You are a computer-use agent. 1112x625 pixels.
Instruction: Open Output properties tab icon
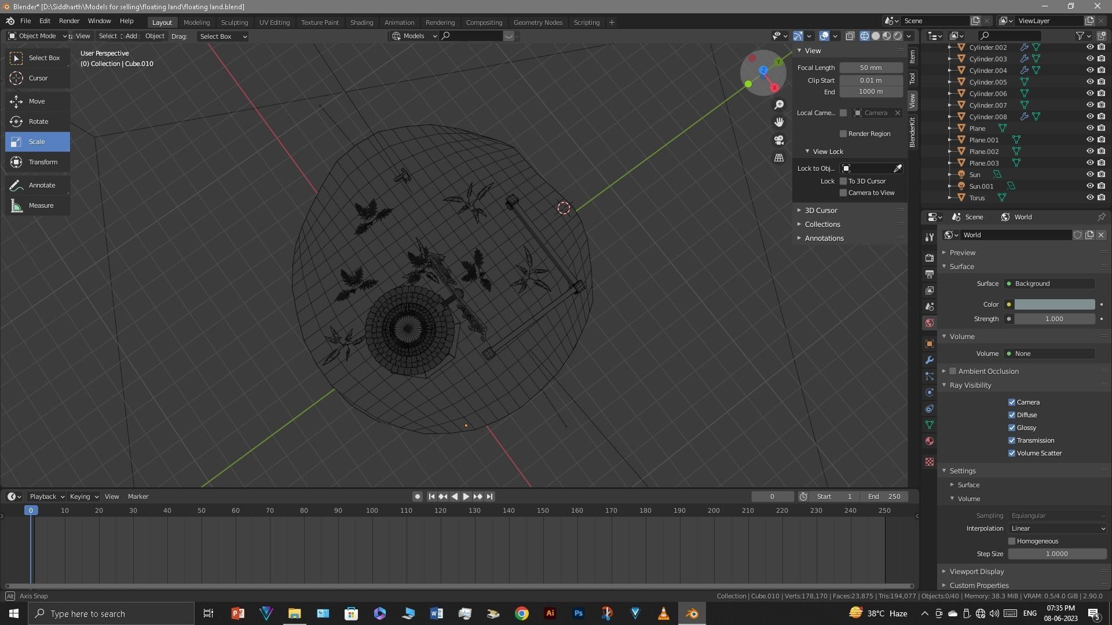tap(930, 274)
